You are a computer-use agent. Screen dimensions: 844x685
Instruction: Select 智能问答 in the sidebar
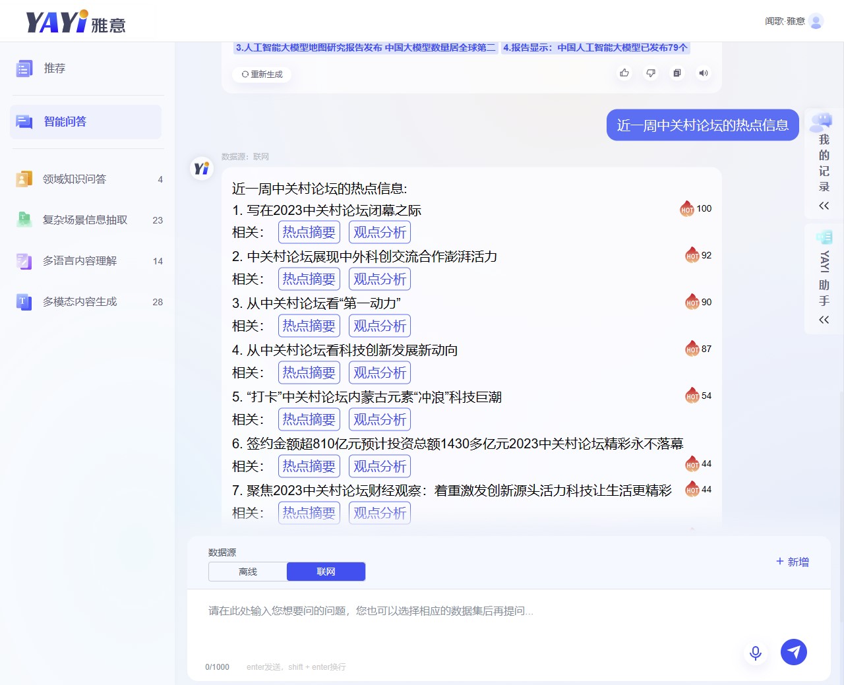(x=65, y=122)
